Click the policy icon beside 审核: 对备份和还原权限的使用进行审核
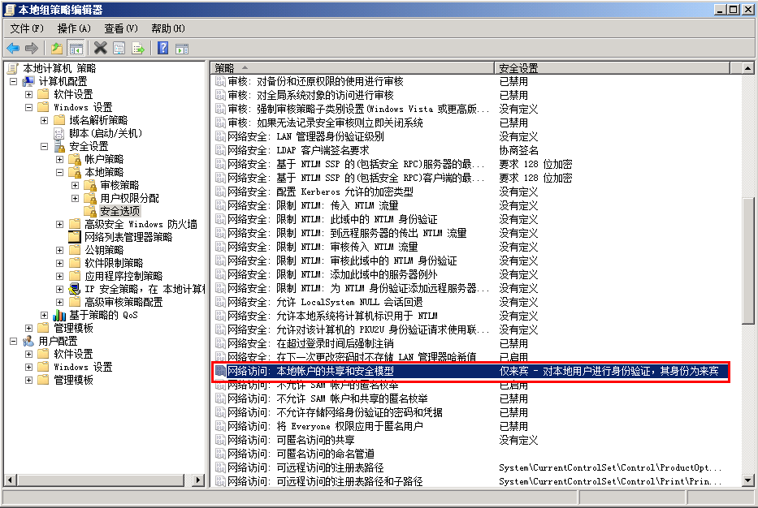 (x=220, y=82)
